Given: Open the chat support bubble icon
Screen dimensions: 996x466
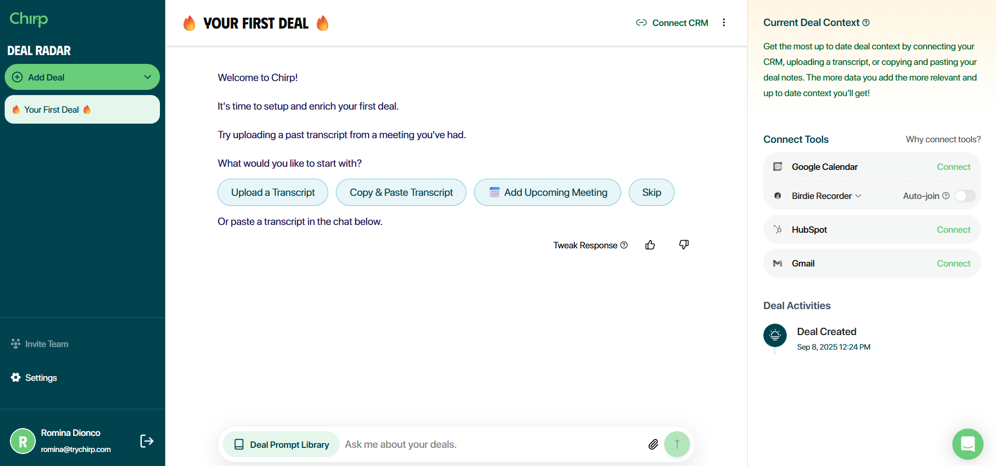Looking at the screenshot, I should tap(967, 444).
